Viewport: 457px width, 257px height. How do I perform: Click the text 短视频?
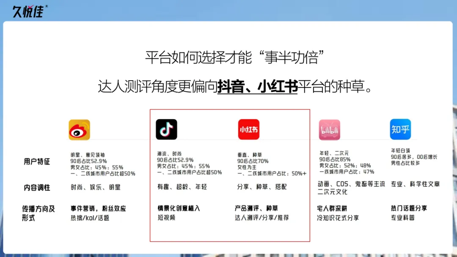166,217
